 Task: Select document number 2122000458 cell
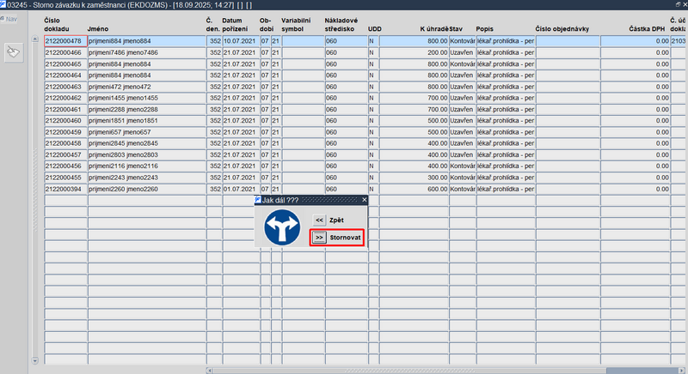pos(66,143)
